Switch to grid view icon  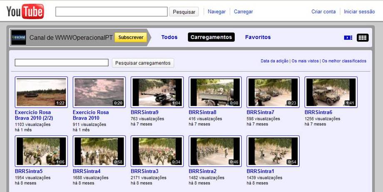point(363,37)
